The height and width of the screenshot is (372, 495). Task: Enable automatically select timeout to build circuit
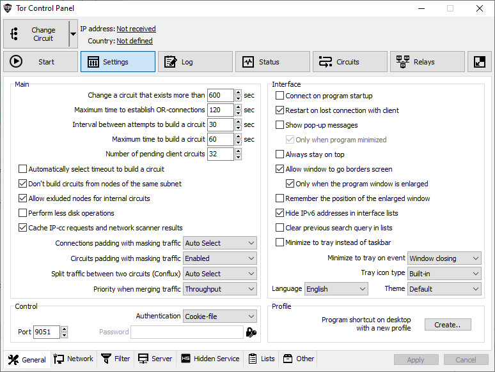22,169
